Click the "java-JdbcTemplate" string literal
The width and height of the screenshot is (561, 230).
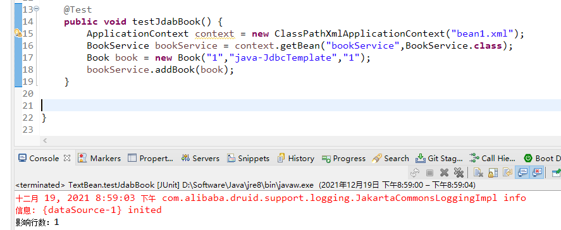pyautogui.click(x=283, y=57)
